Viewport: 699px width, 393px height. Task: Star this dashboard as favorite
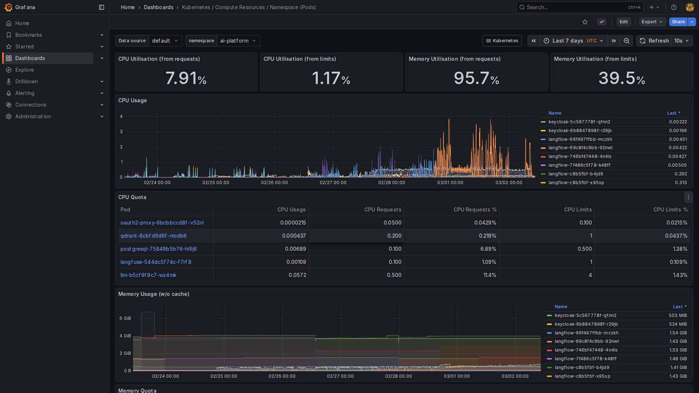(585, 22)
